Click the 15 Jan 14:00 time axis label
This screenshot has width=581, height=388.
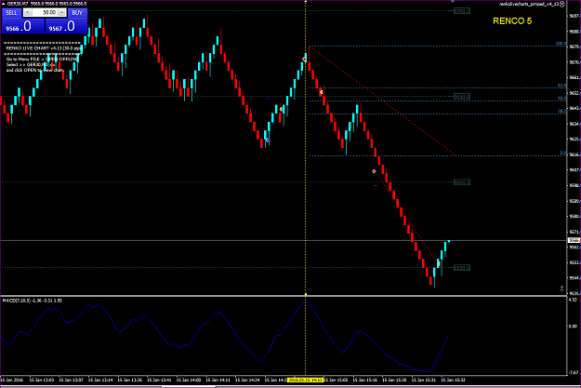coord(188,380)
